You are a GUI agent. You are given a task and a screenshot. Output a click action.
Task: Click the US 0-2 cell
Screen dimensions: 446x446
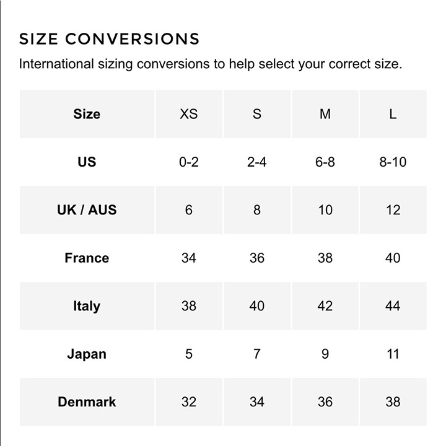pos(188,162)
